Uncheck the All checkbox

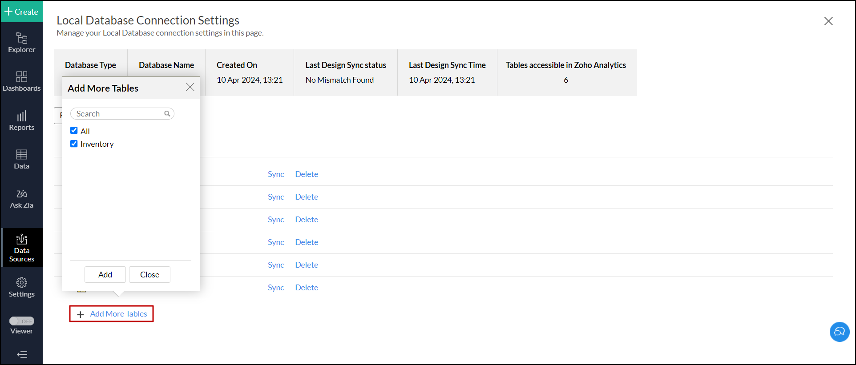pyautogui.click(x=74, y=131)
